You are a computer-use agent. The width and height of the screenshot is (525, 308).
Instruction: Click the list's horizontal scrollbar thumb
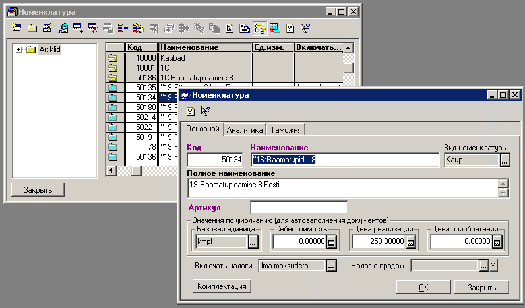click(x=136, y=171)
